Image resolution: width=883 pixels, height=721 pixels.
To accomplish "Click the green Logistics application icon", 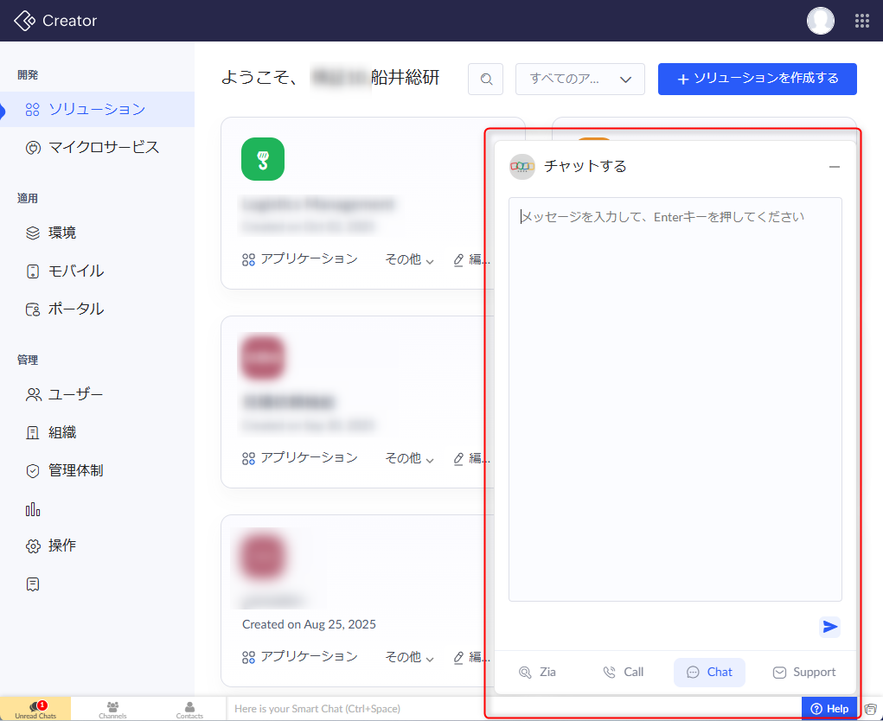I will click(x=263, y=159).
